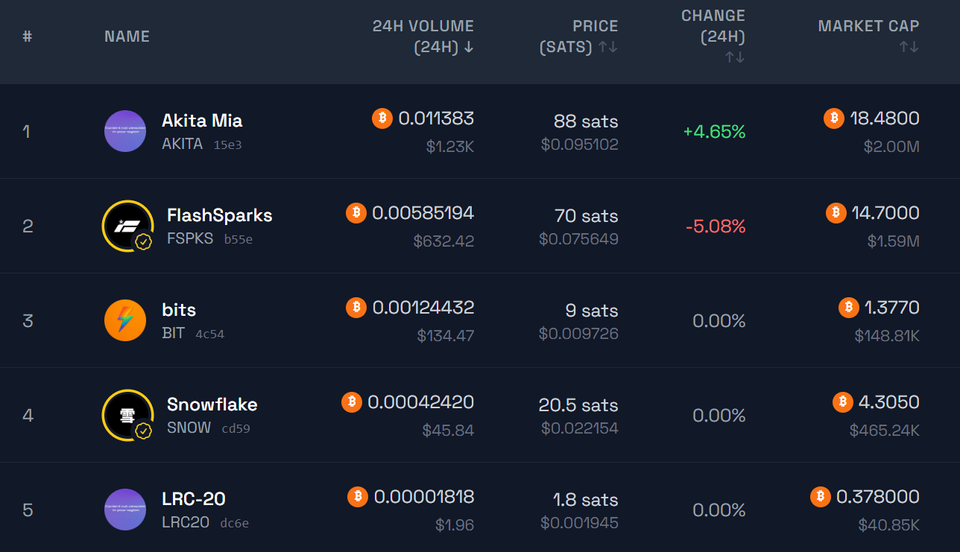960x552 pixels.
Task: Open the FlashSparks token name link
Action: pyautogui.click(x=220, y=215)
